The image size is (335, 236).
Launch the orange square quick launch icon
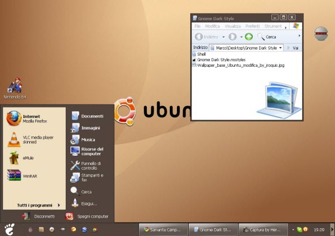(41, 229)
